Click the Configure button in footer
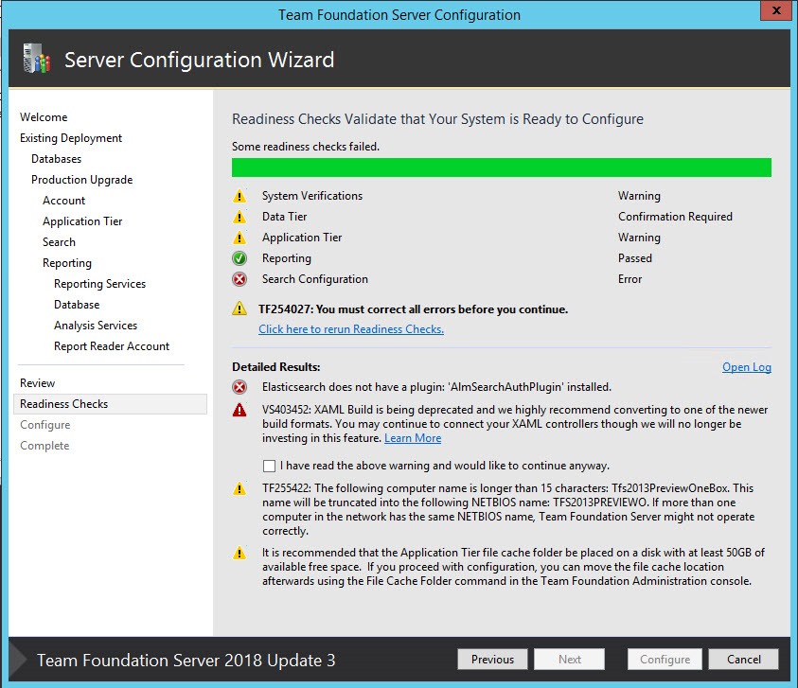 [x=665, y=660]
